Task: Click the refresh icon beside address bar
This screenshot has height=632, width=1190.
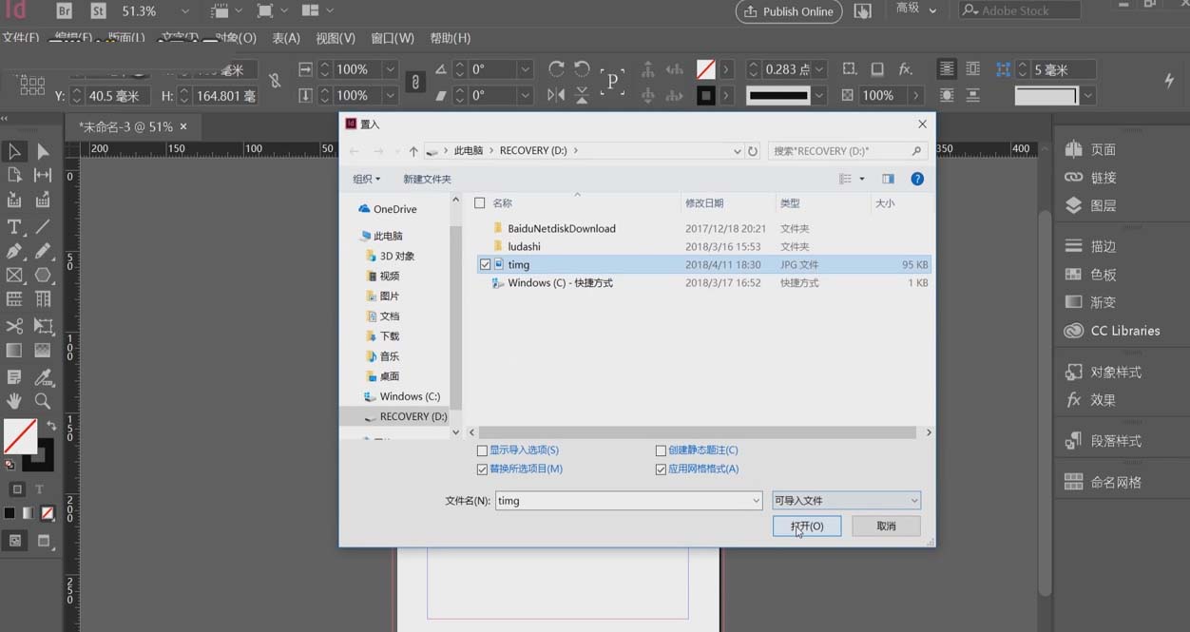Action: pyautogui.click(x=753, y=151)
